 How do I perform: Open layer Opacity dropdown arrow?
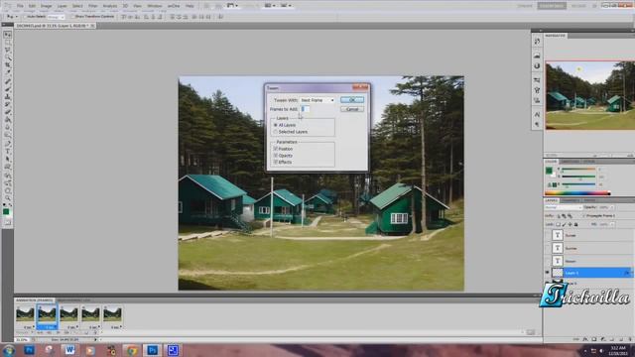click(612, 207)
